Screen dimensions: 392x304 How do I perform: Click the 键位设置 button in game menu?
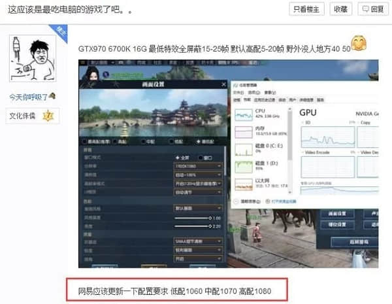tap(337, 224)
